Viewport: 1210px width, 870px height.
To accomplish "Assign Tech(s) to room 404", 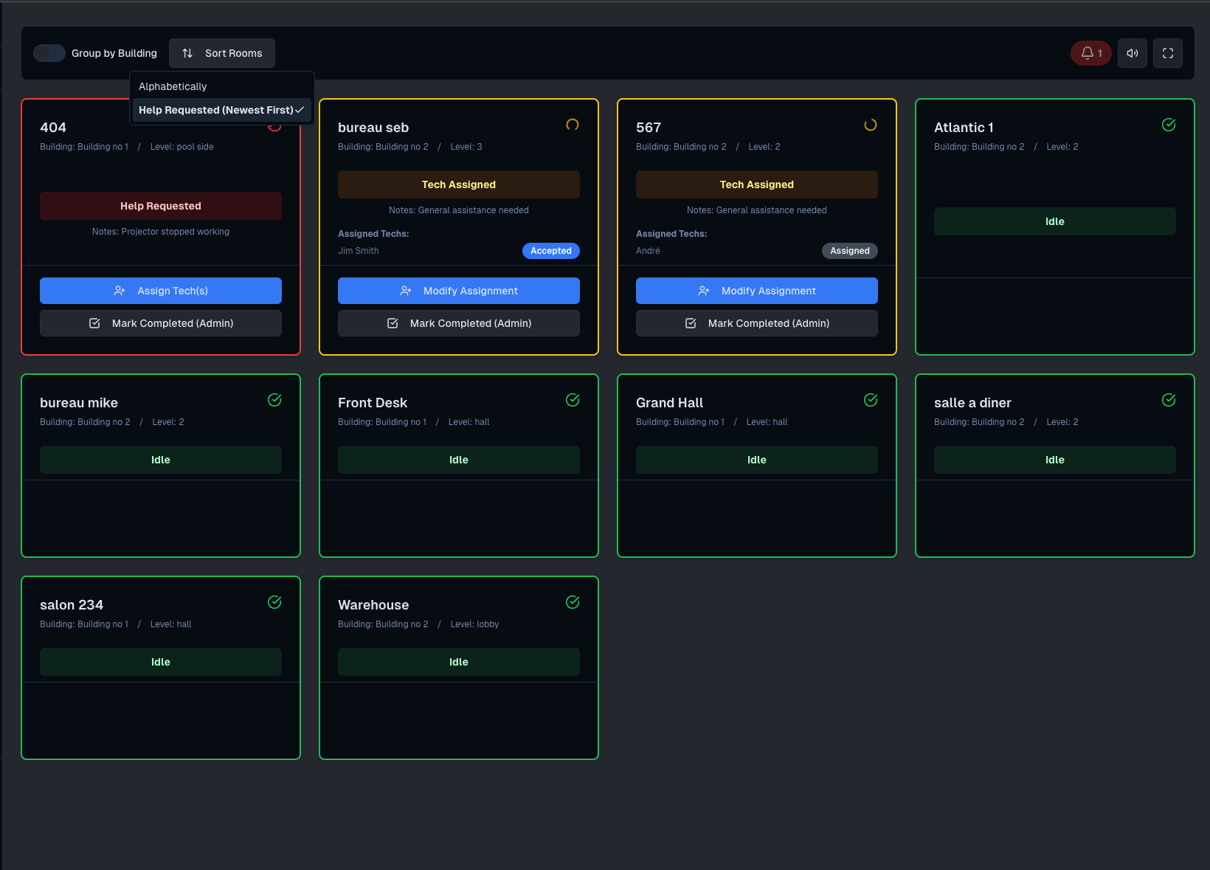I will [161, 290].
